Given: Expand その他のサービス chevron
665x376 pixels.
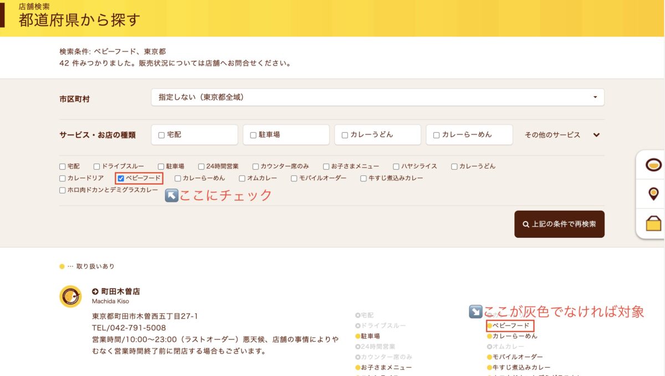Looking at the screenshot, I should coord(596,135).
